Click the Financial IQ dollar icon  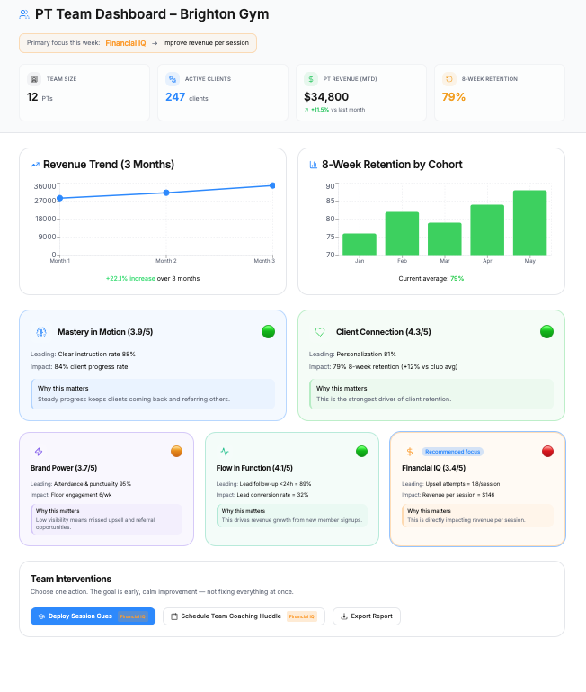410,452
